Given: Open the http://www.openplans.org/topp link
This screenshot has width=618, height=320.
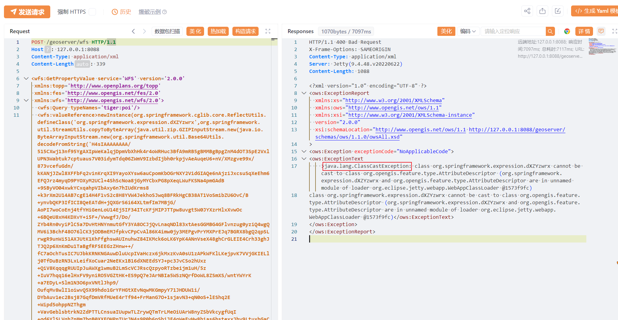Looking at the screenshot, I should coord(114,86).
